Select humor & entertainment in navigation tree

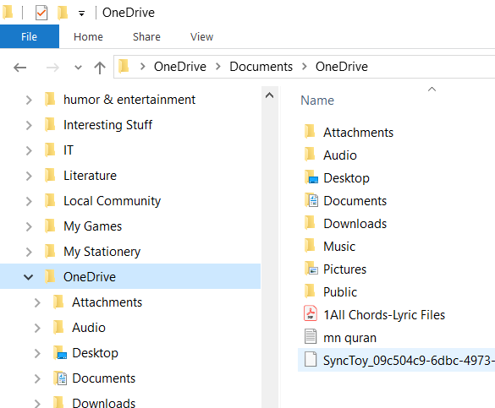pyautogui.click(x=129, y=100)
